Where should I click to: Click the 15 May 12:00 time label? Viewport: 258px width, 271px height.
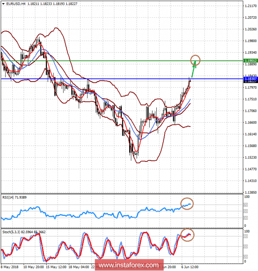click(x=56, y=267)
